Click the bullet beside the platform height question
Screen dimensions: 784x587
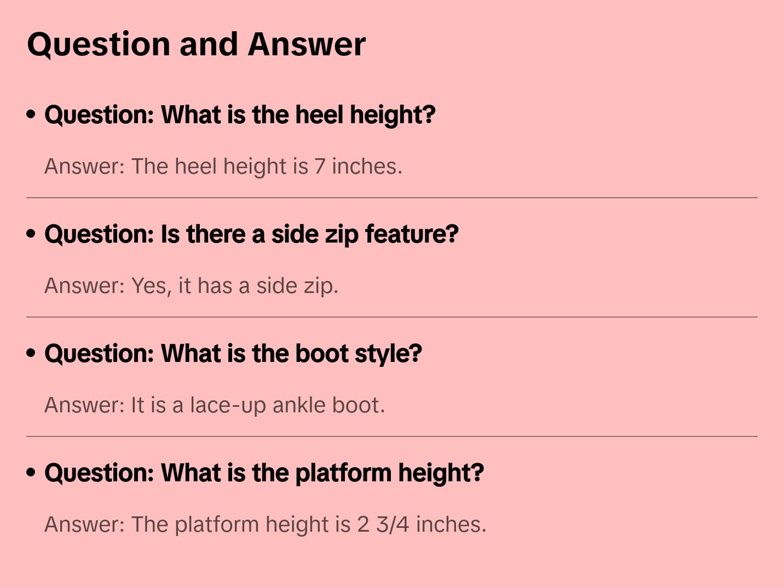(x=31, y=473)
